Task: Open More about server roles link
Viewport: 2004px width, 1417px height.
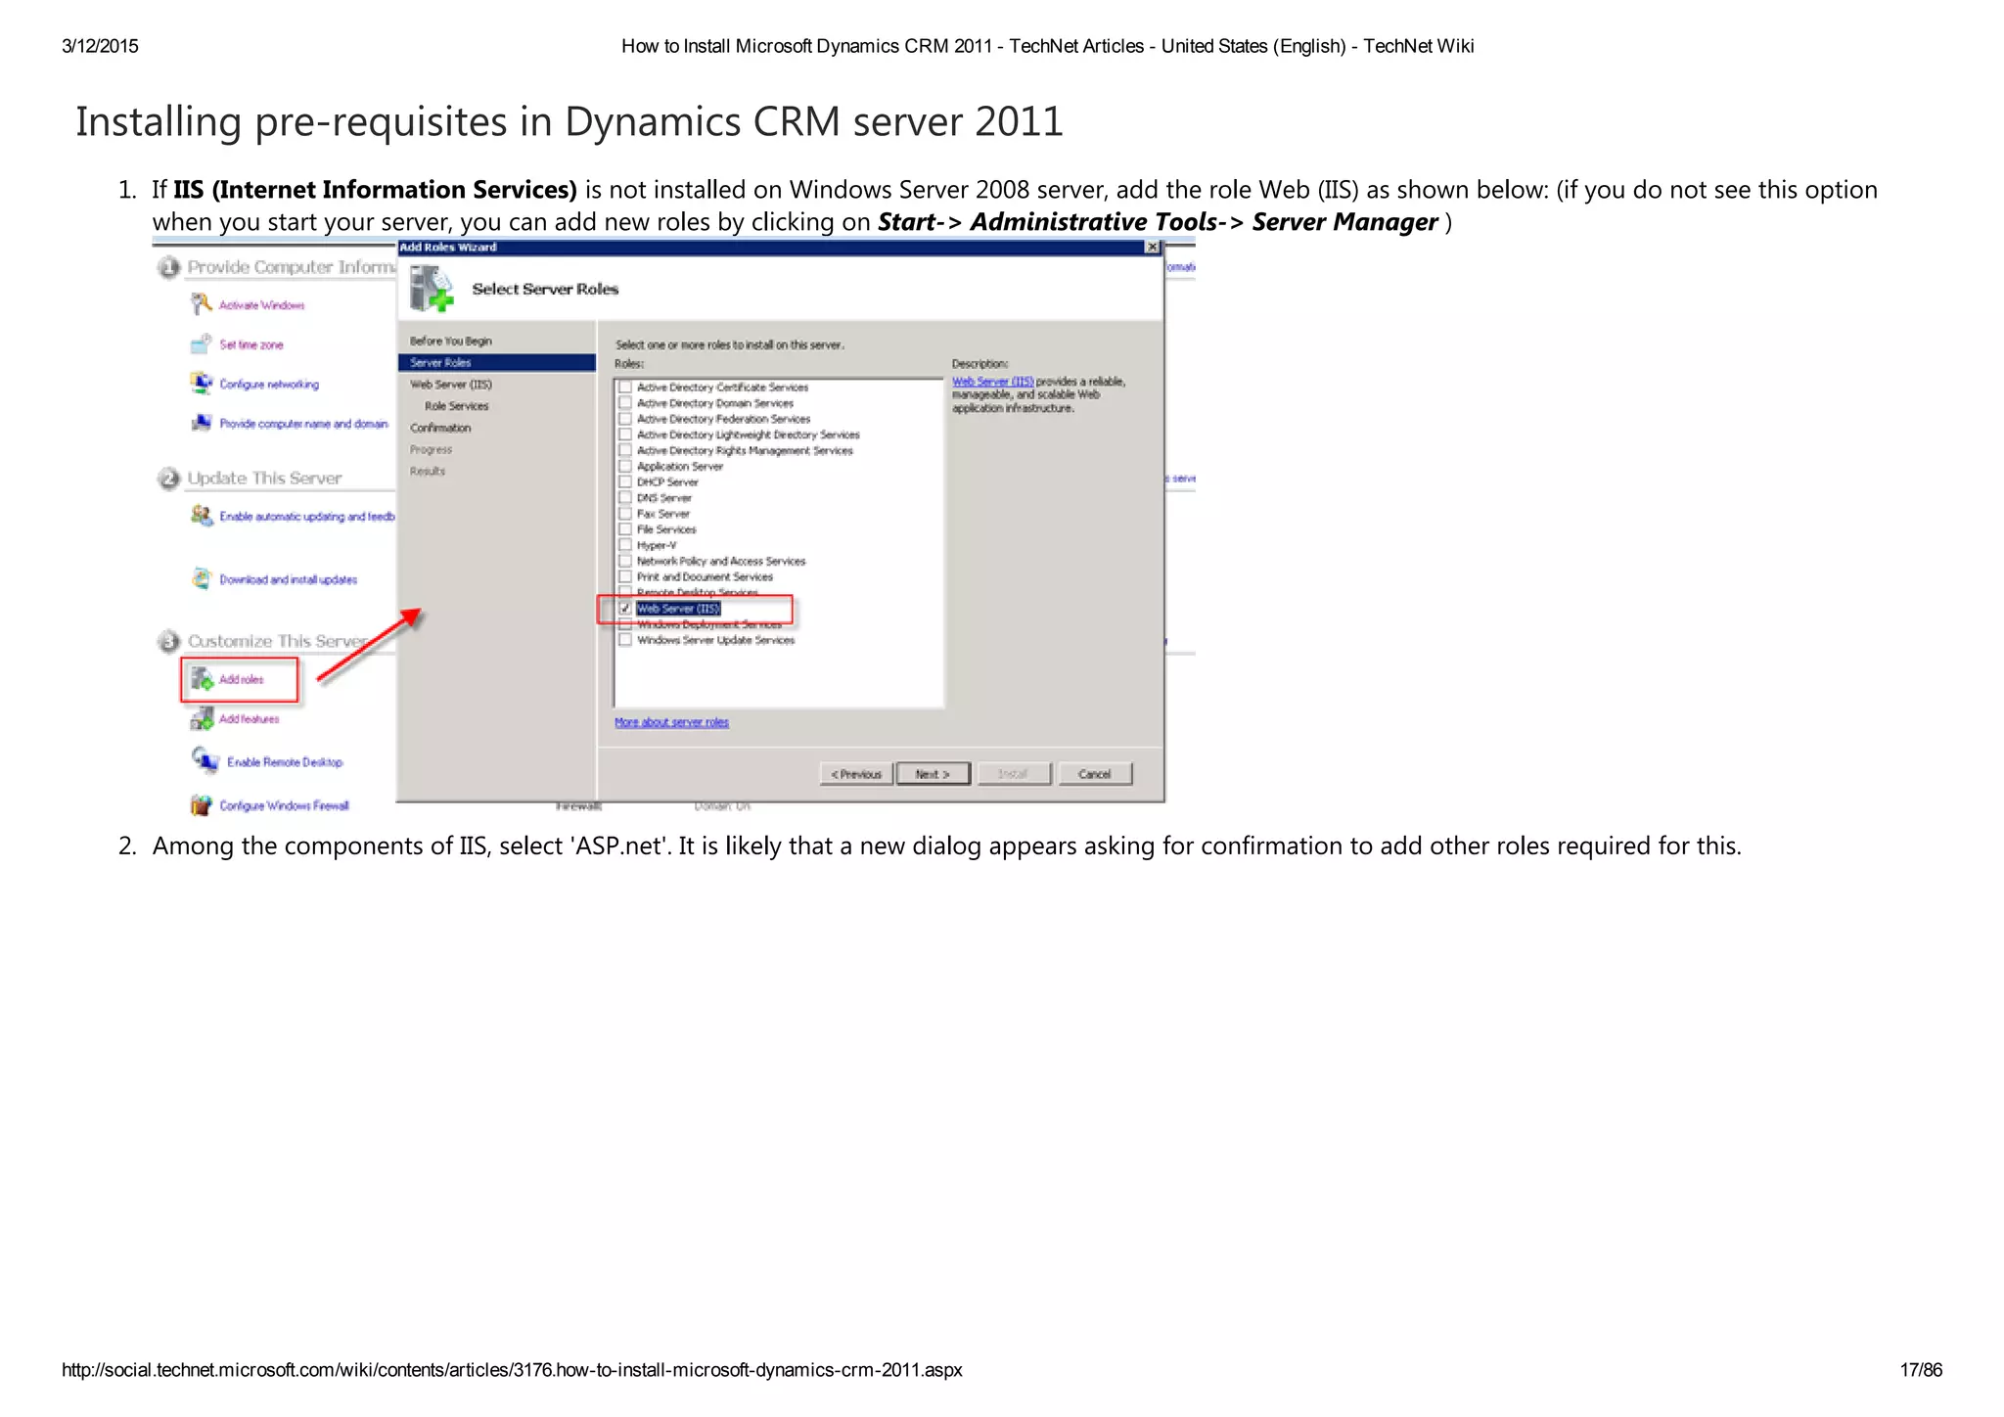Action: click(671, 722)
